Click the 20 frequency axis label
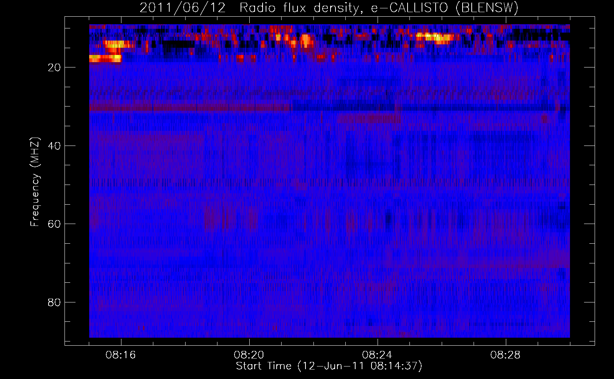 [54, 67]
